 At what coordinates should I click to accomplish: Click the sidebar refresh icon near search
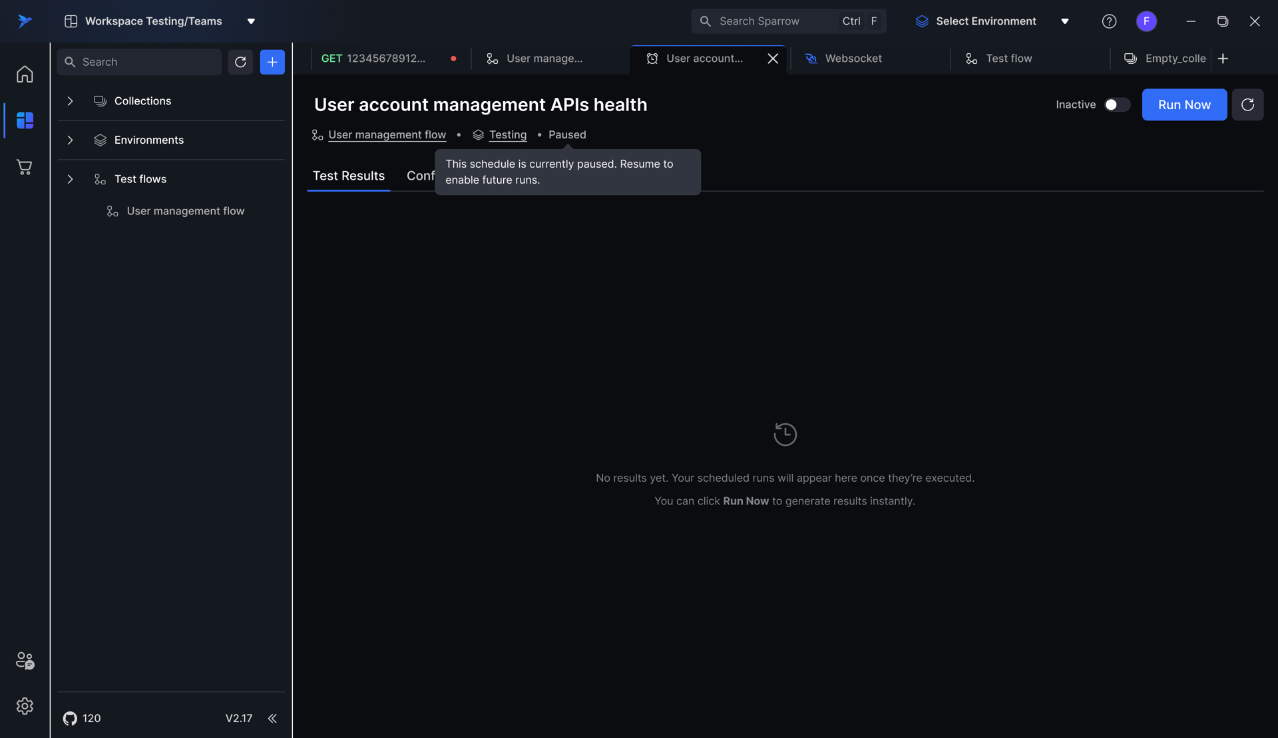point(240,62)
